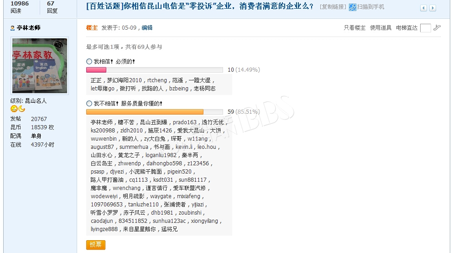Click voter name liyingze888

(x=104, y=229)
